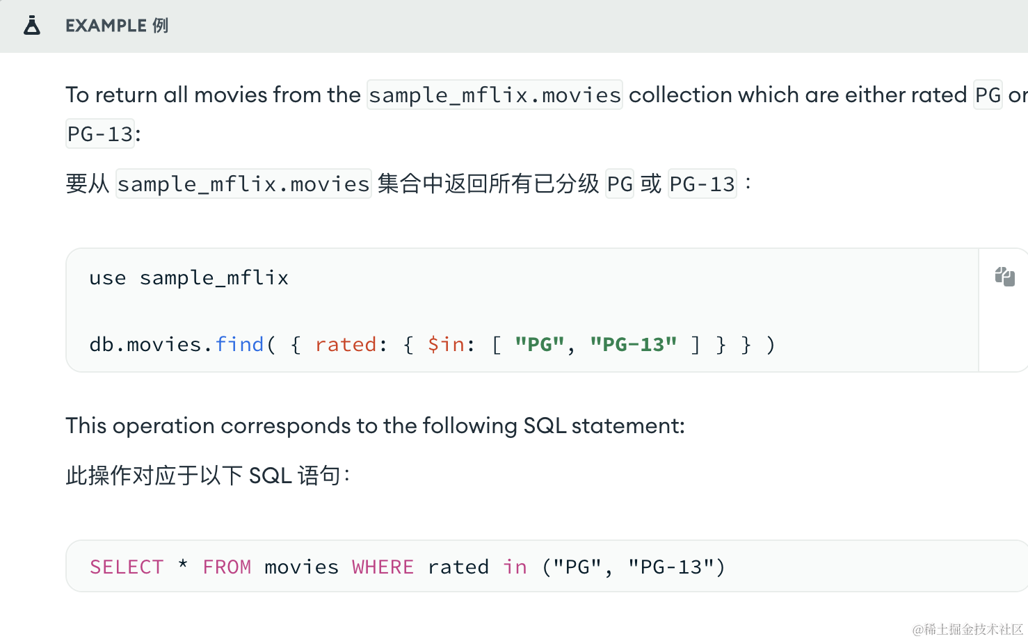
Task: Click sample_mflix.movies inline code in Chinese sentence
Action: coord(243,184)
